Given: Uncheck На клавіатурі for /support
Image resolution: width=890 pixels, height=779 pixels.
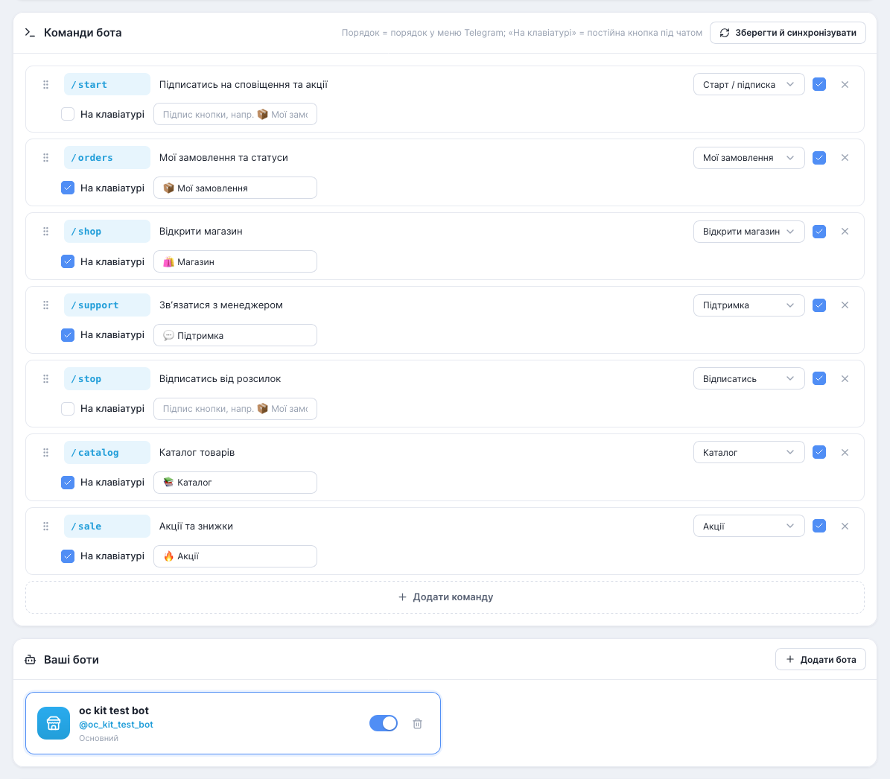Looking at the screenshot, I should (x=68, y=335).
